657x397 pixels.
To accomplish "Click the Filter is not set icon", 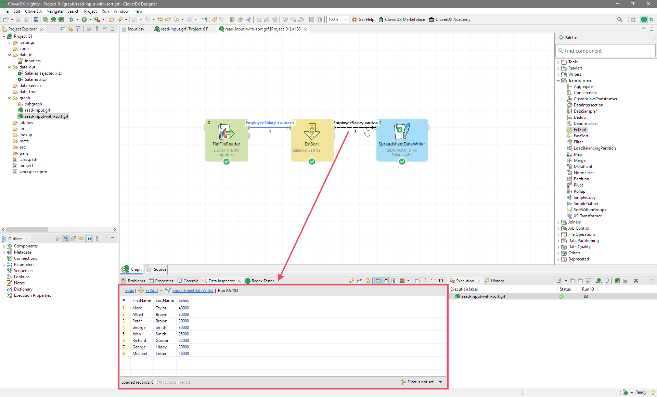I will tap(403, 382).
